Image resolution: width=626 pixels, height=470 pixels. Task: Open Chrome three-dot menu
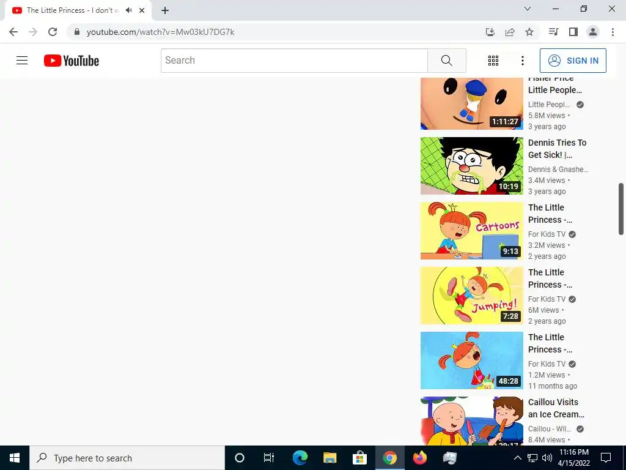pos(613,32)
